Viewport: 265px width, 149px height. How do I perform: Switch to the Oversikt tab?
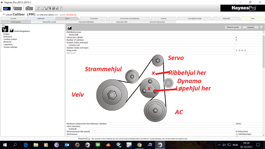point(13,19)
